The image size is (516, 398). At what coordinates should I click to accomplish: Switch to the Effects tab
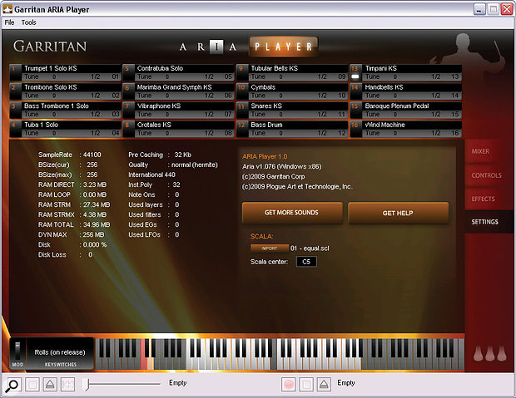(x=483, y=199)
